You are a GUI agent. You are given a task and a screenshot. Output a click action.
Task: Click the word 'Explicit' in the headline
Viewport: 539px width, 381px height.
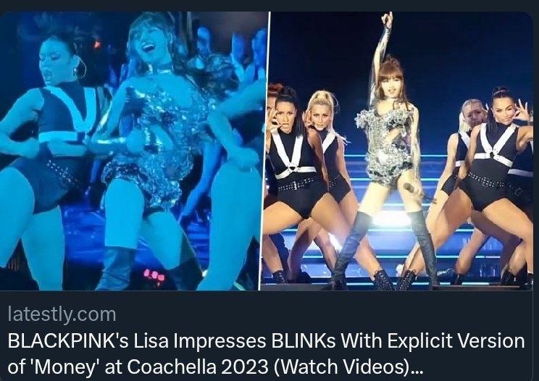click(415, 341)
